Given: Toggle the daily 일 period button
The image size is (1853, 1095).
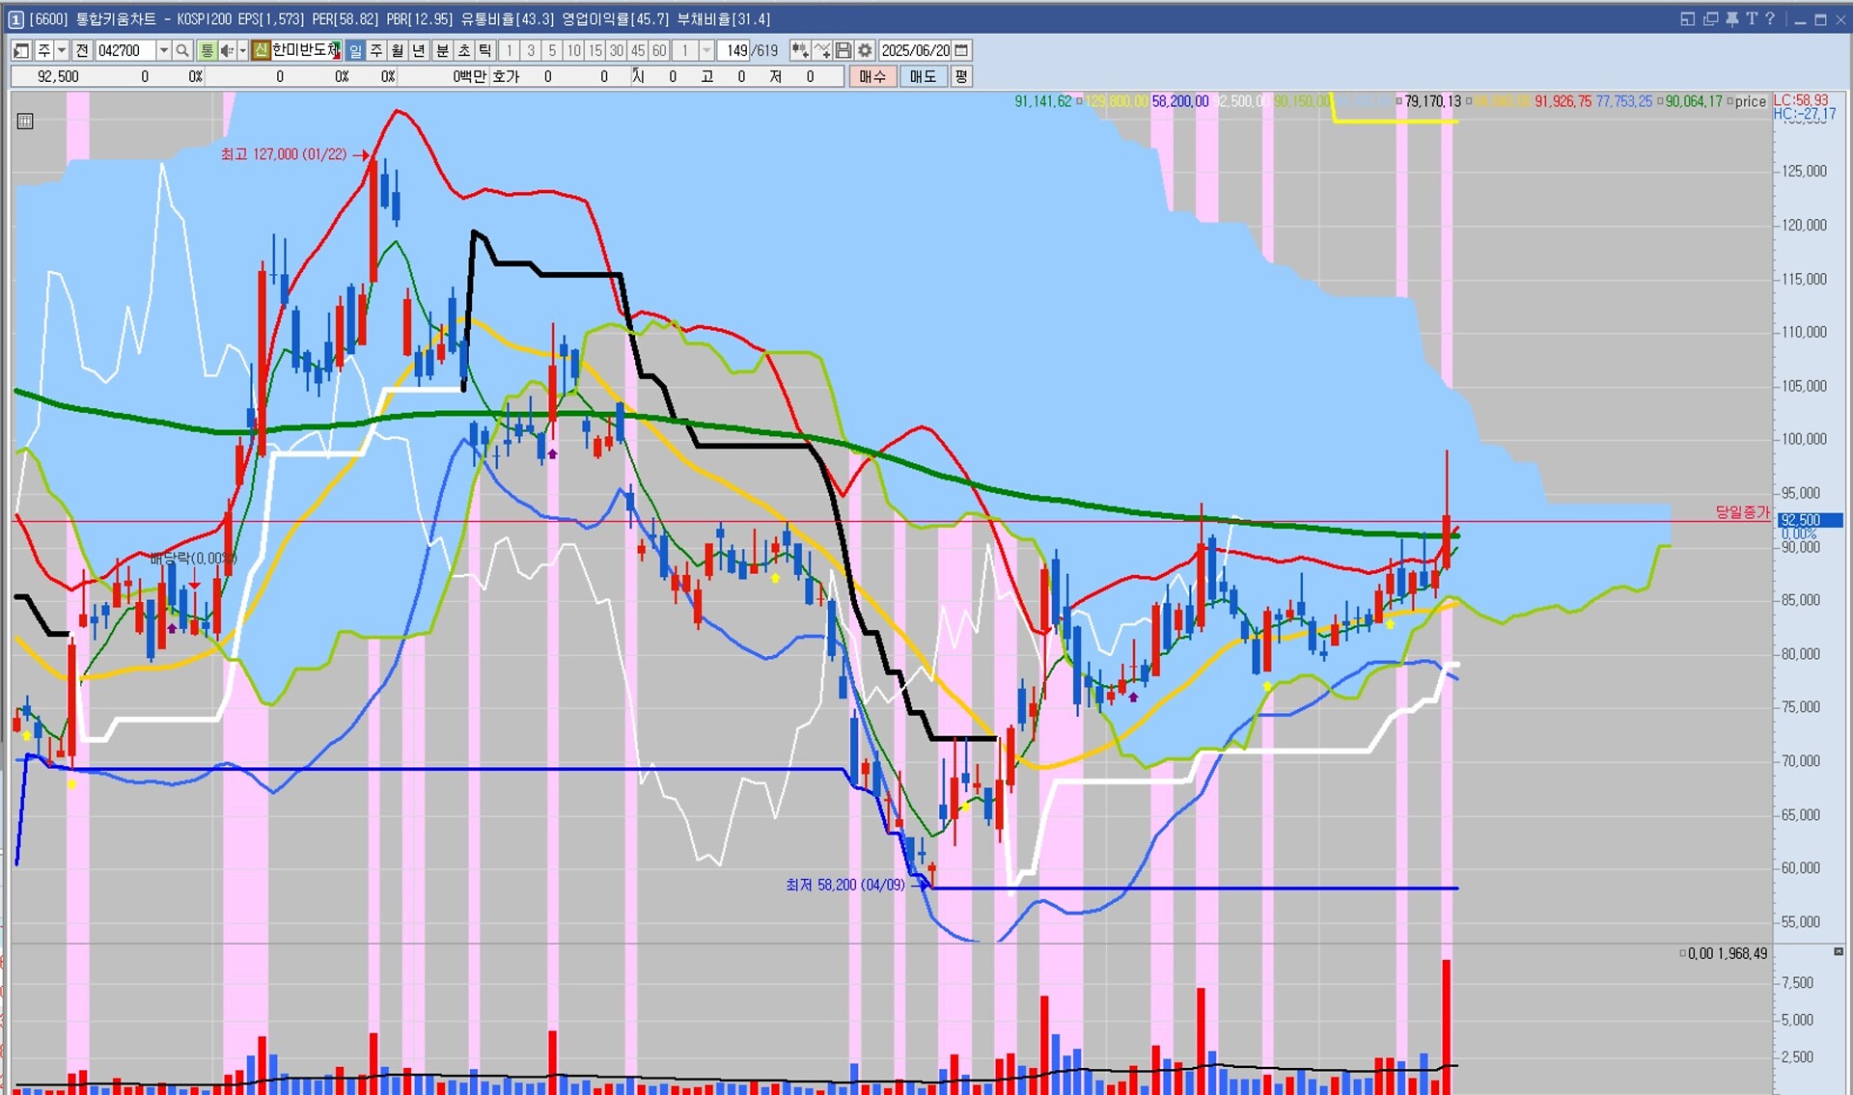Looking at the screenshot, I should point(355,50).
